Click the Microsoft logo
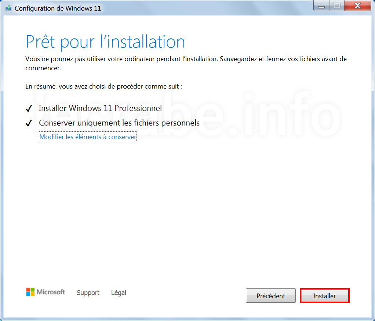Image resolution: width=375 pixels, height=321 pixels. [45, 292]
